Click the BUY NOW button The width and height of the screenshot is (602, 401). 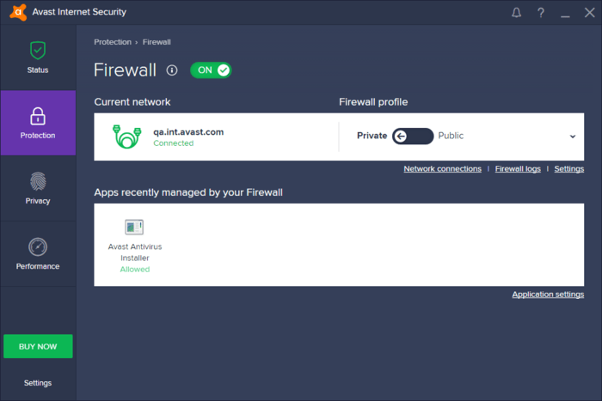(x=38, y=346)
